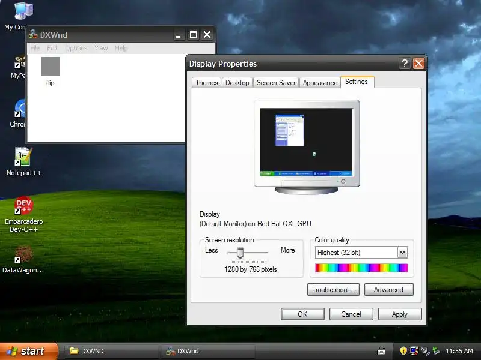The image size is (481, 360).
Task: Select the Settings tab
Action: coord(357,82)
